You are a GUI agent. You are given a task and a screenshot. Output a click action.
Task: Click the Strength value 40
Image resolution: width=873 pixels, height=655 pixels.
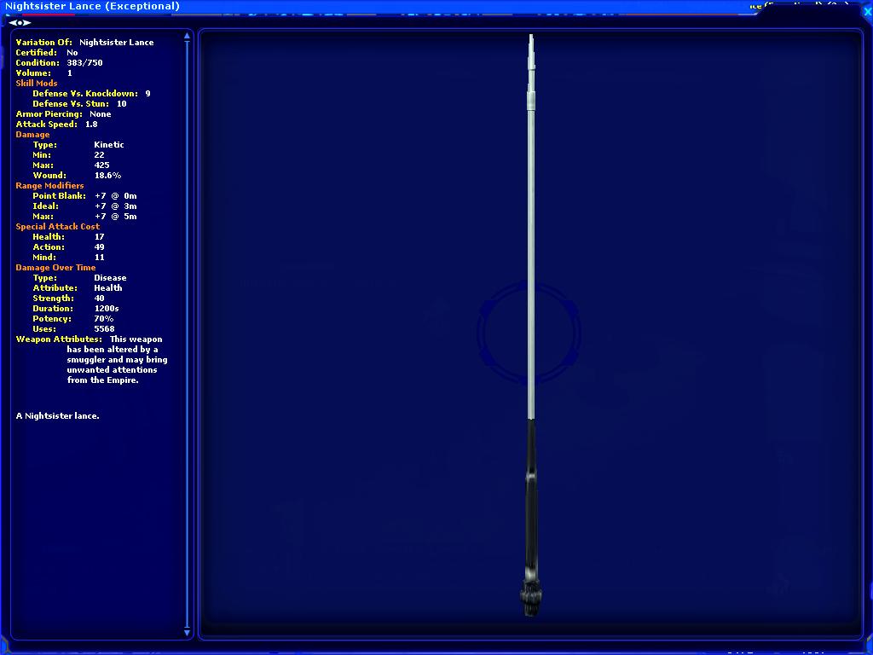(99, 298)
